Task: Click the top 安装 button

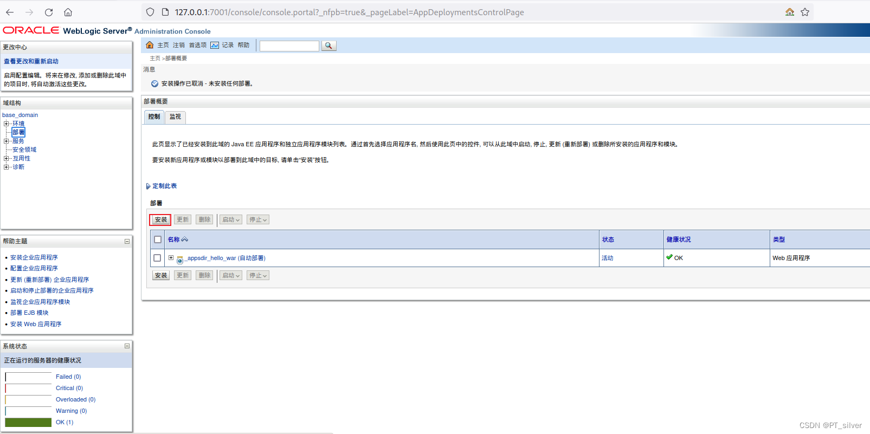Action: click(x=161, y=219)
